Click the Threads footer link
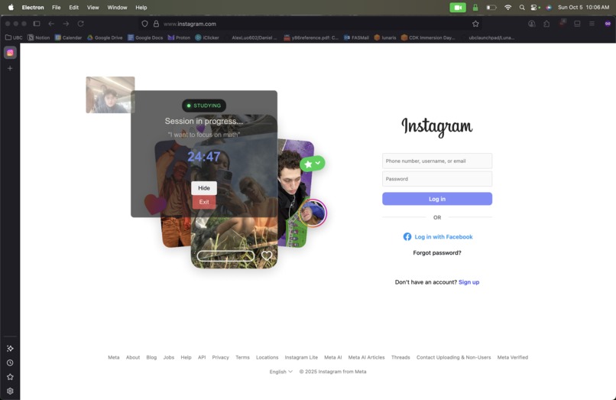Viewport: 616px width, 400px height. click(x=400, y=357)
